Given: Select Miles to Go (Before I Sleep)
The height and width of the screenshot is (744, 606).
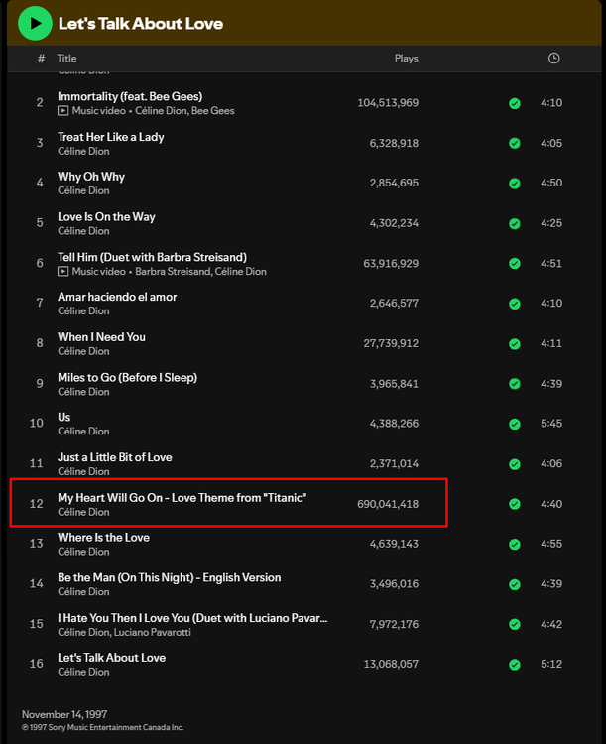Looking at the screenshot, I should (x=127, y=377).
